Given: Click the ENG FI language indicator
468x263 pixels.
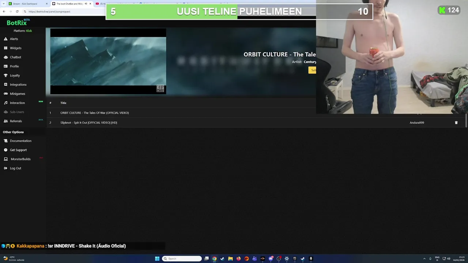Looking at the screenshot, I should coord(437,259).
